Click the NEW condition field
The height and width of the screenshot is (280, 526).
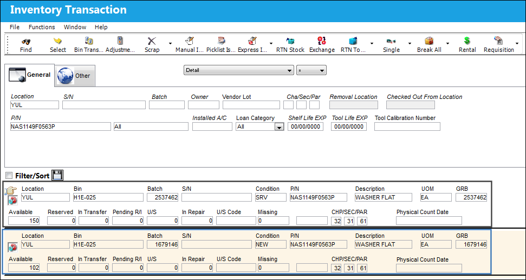tap(271, 244)
